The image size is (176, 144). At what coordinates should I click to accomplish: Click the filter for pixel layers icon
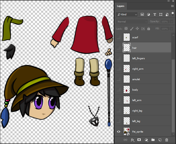click(142, 15)
